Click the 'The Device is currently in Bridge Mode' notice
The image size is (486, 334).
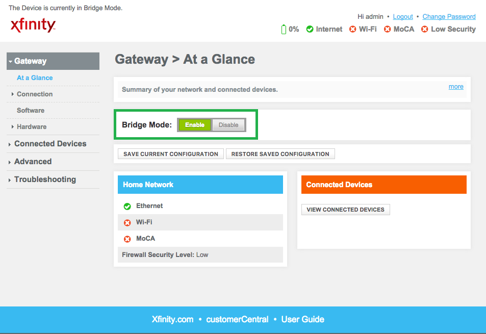click(65, 8)
